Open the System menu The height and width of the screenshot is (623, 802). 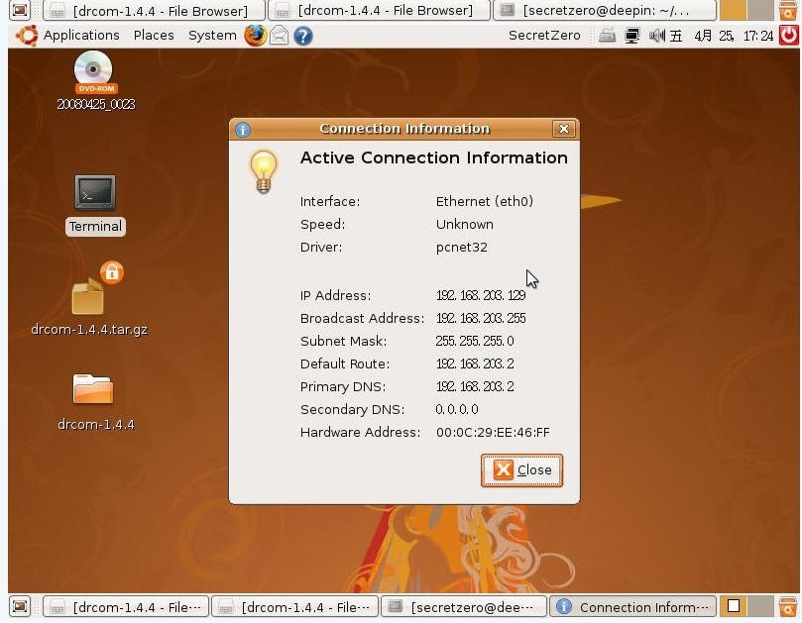[x=212, y=36]
